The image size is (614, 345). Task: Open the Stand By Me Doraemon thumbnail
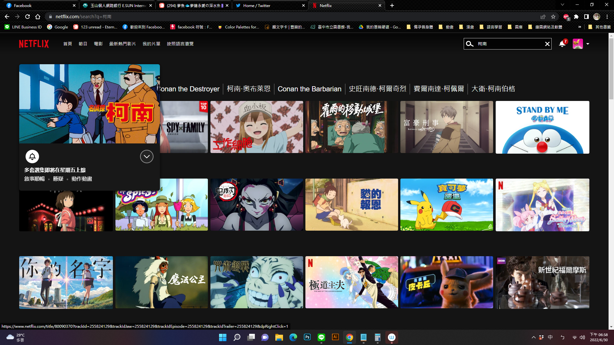click(542, 127)
